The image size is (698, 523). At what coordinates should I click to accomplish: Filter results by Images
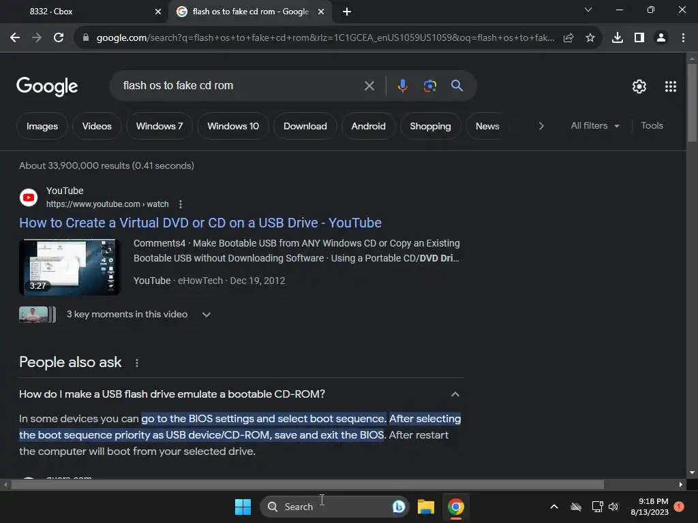coord(42,126)
